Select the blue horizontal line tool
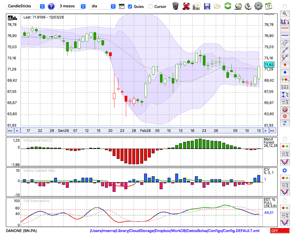Screen dimensions: 294x235 point(285,36)
